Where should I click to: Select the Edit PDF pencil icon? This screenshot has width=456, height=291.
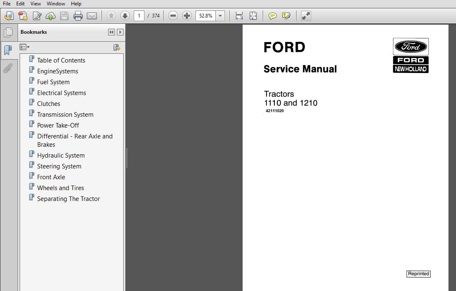tap(37, 16)
